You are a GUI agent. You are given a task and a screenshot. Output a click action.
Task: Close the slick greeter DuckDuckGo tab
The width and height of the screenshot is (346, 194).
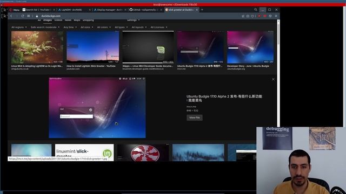click(x=197, y=10)
